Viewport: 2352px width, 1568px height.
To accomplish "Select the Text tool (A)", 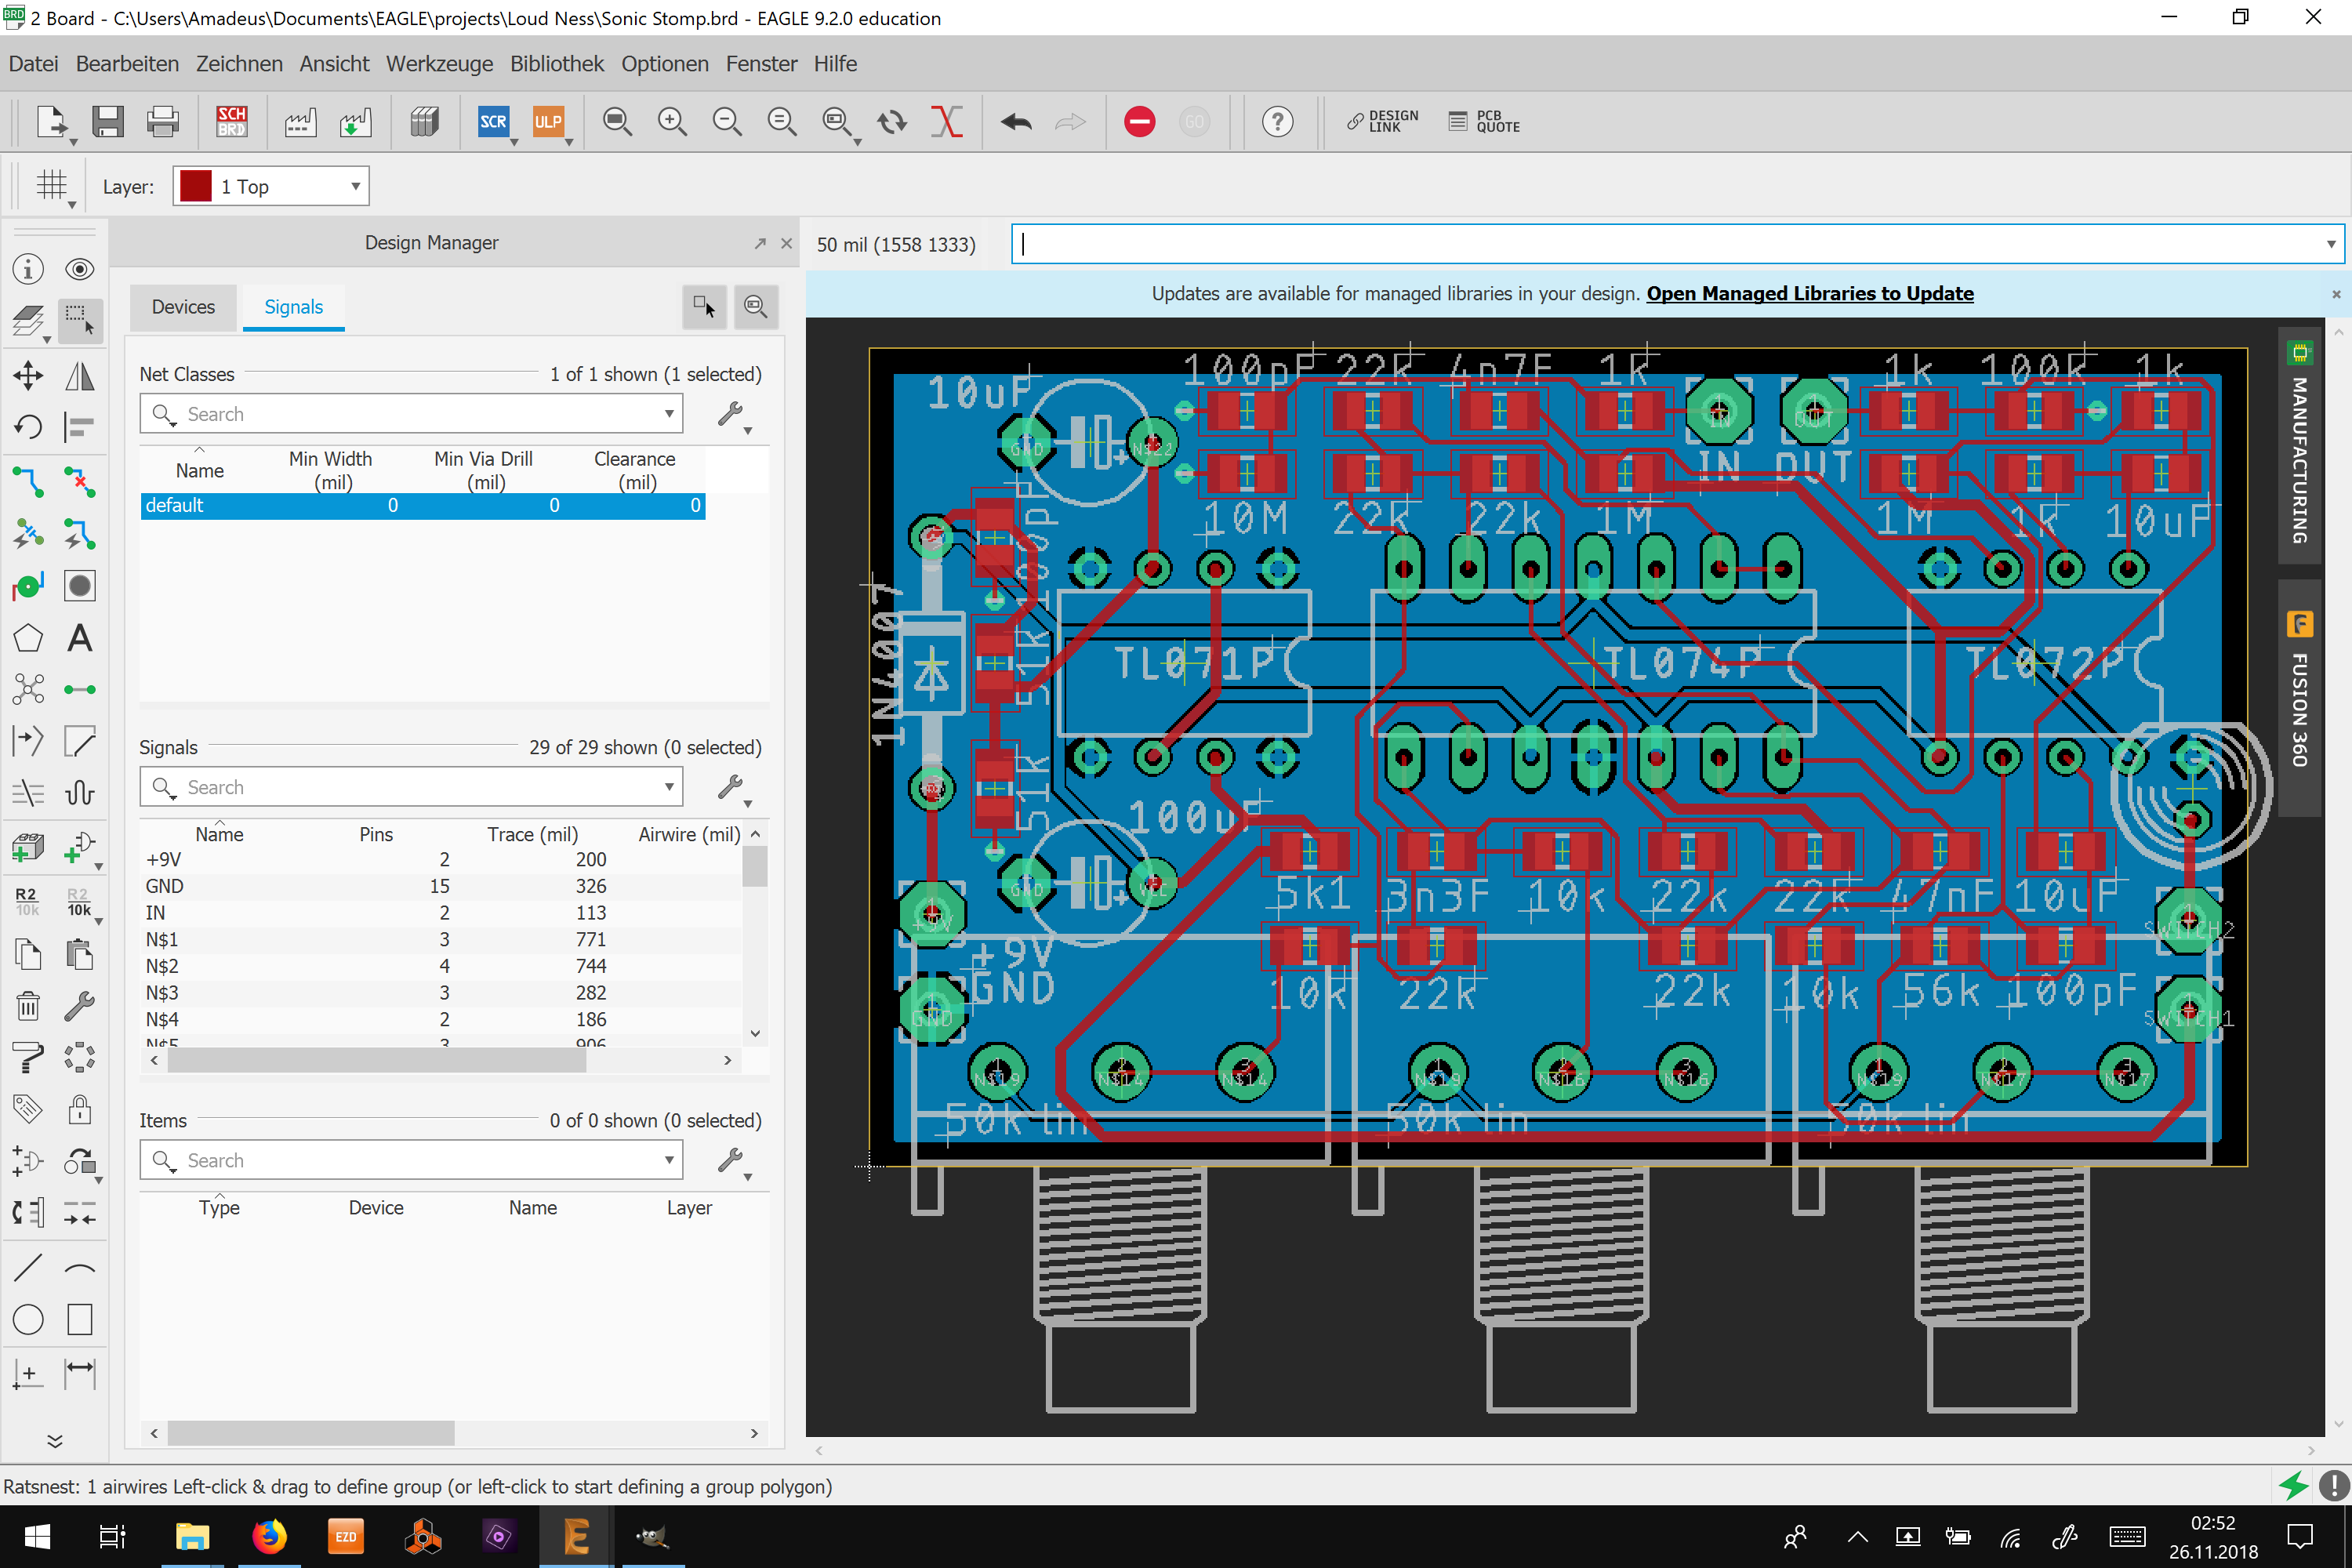I will [79, 638].
